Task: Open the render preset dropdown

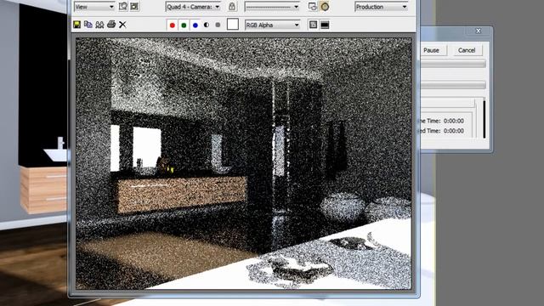Action: [272, 7]
